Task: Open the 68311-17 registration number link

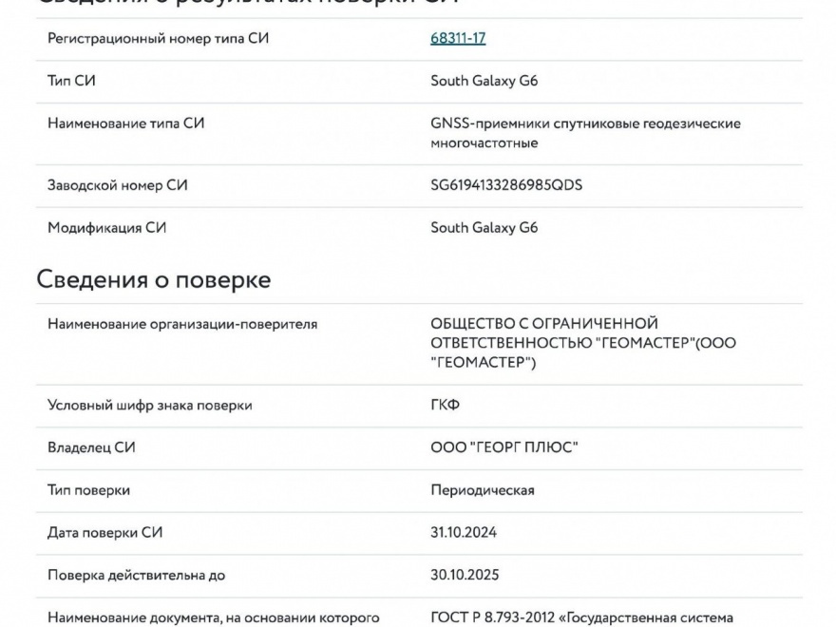Action: pos(458,38)
